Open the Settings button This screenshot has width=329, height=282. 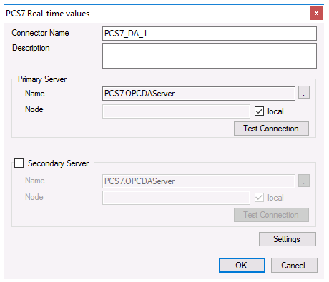[x=288, y=239]
